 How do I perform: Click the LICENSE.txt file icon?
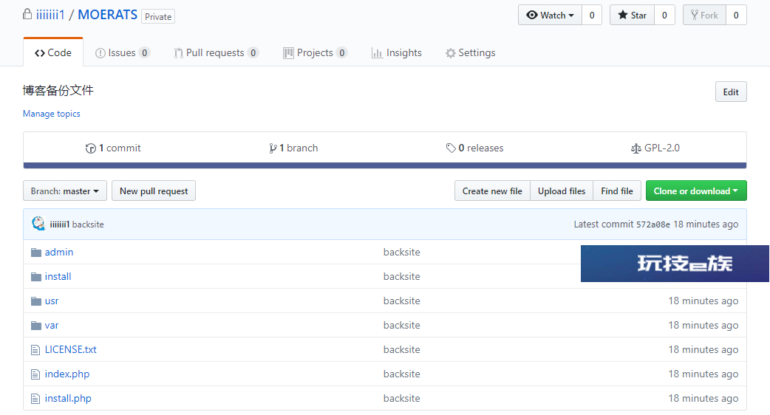(35, 350)
